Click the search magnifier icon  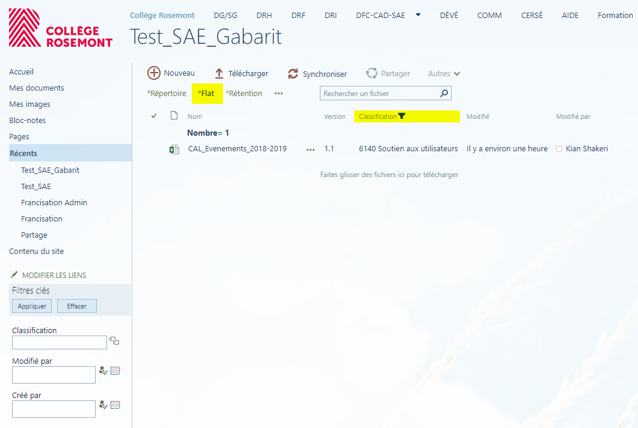444,93
